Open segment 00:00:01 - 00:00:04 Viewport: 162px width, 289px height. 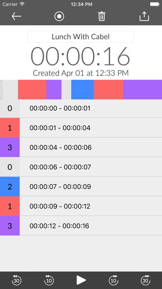point(81,128)
